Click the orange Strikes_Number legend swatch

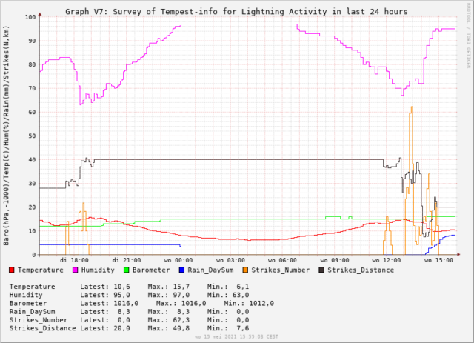tap(245, 270)
